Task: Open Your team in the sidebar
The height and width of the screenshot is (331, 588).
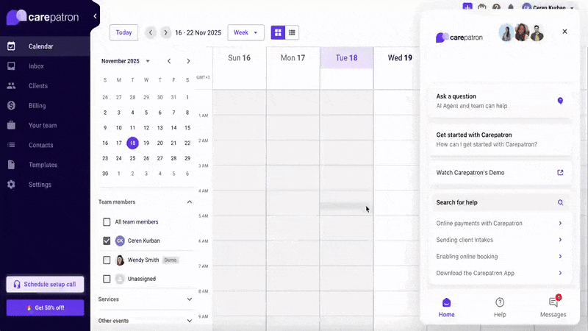Action: coord(45,125)
